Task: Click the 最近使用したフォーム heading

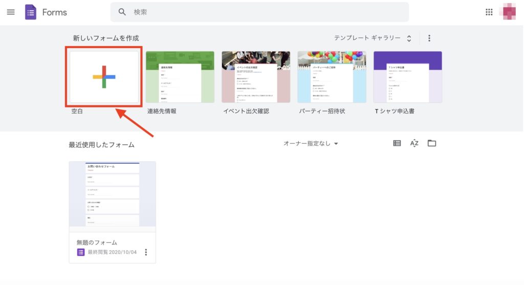Action: (102, 145)
